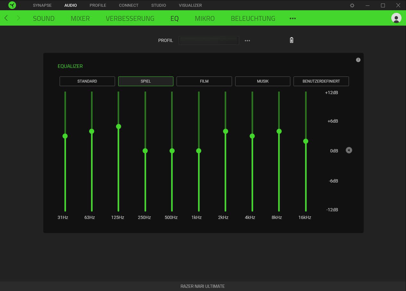Select the STANDARD equalizer preset
406x291 pixels.
87,81
